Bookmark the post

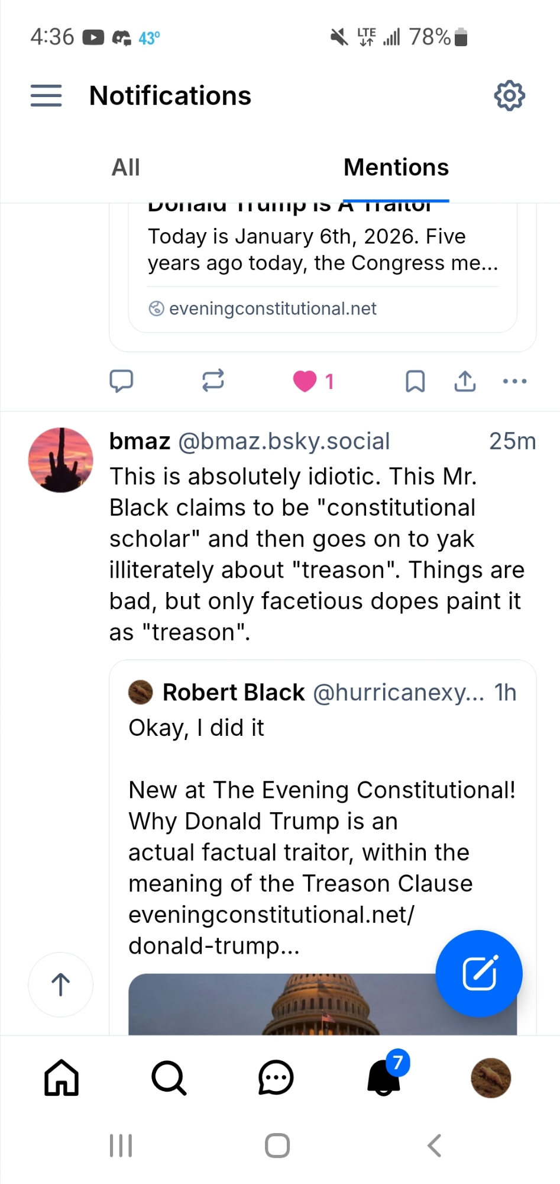[415, 381]
